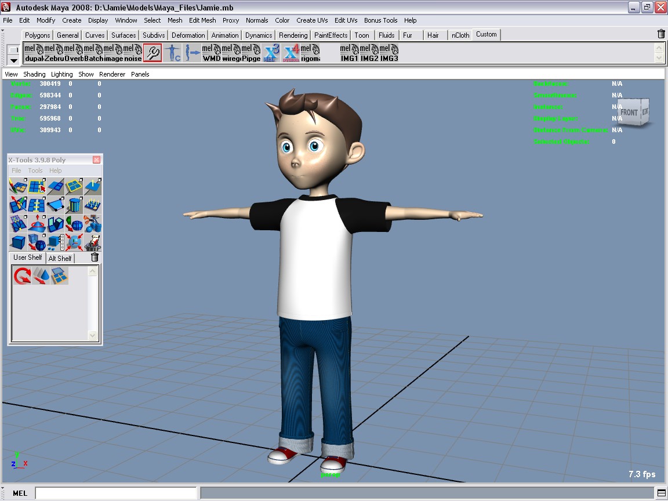The width and height of the screenshot is (668, 501).
Task: Open the Script Editor button
Action: (x=661, y=493)
